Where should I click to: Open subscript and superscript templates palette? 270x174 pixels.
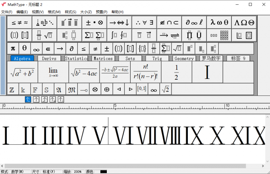click(69, 35)
